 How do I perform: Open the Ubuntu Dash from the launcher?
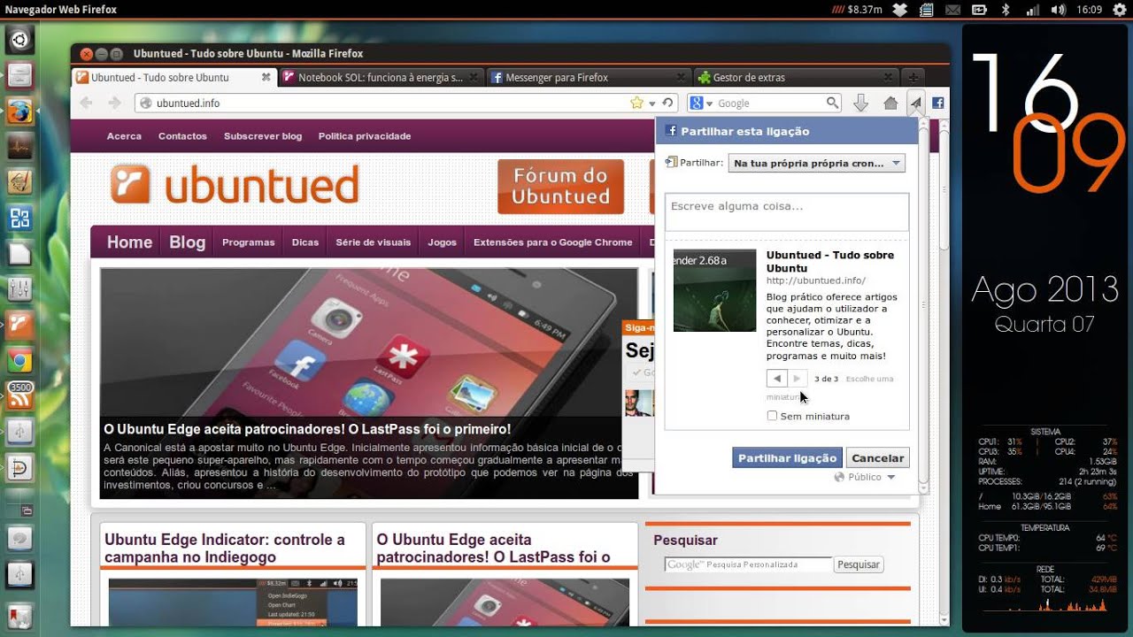tap(19, 40)
